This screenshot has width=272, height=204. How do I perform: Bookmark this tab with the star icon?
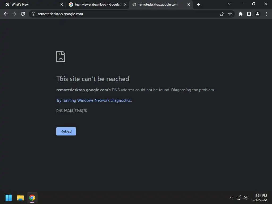[x=230, y=14]
